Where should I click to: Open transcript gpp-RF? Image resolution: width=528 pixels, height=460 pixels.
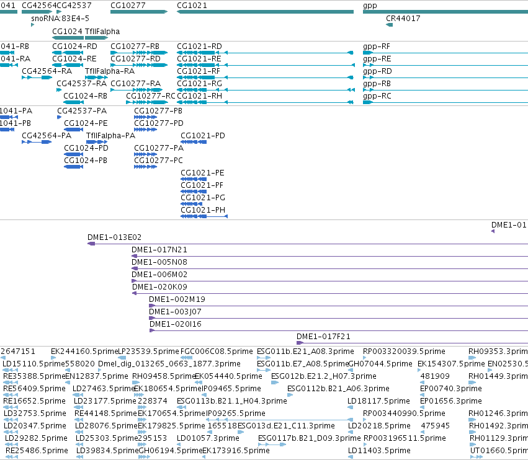[x=377, y=46]
